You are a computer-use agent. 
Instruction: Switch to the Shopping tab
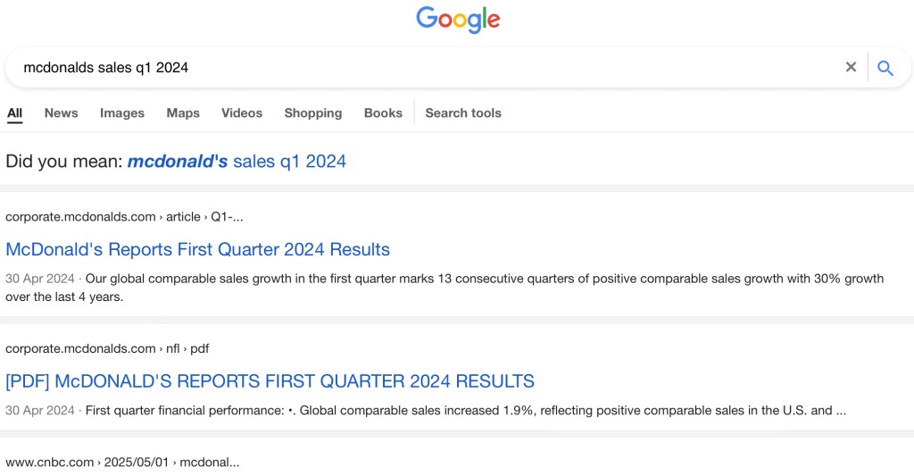(x=313, y=113)
